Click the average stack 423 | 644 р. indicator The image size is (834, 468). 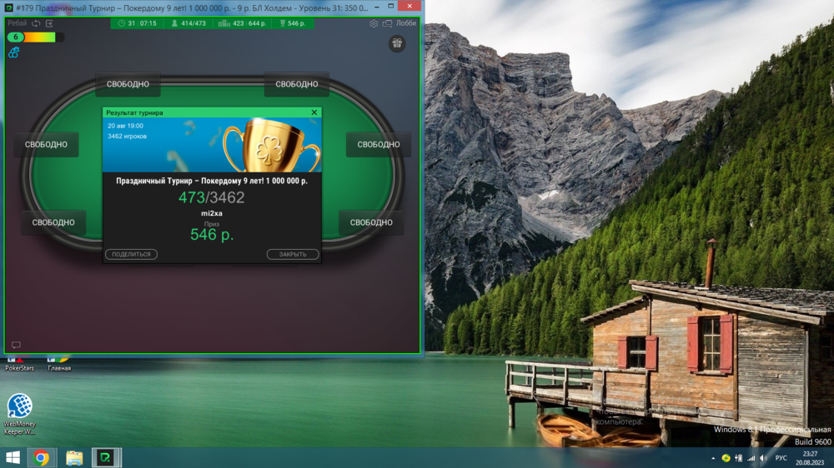(243, 23)
